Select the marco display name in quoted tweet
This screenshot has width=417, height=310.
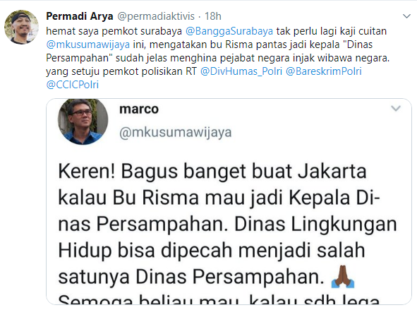[139, 109]
